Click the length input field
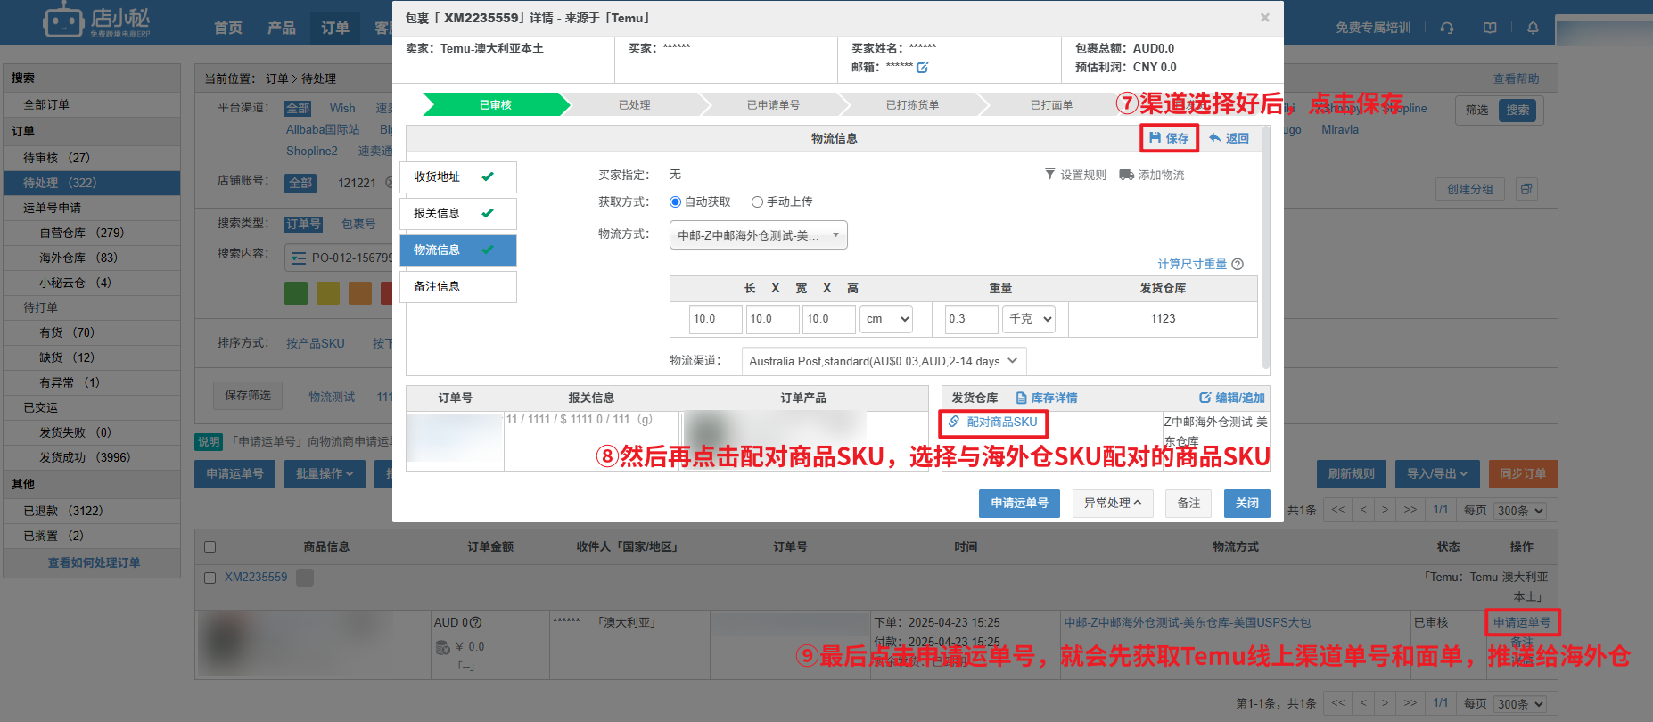The width and height of the screenshot is (1653, 722). 715,319
